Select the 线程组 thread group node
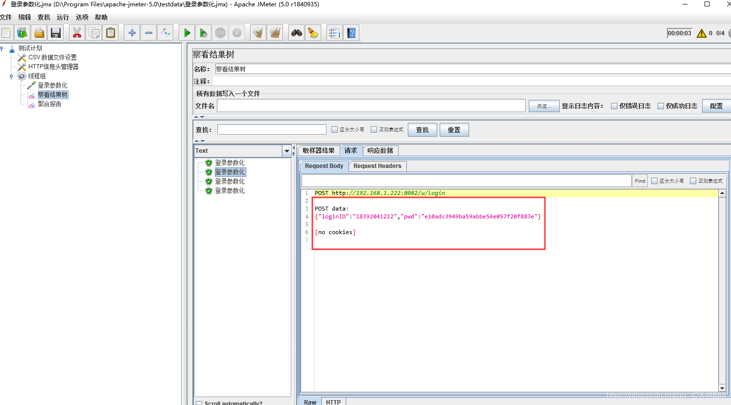 [37, 76]
